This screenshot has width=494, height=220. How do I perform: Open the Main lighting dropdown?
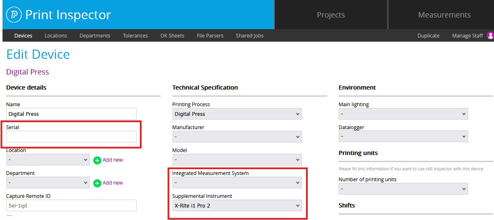[x=403, y=114]
